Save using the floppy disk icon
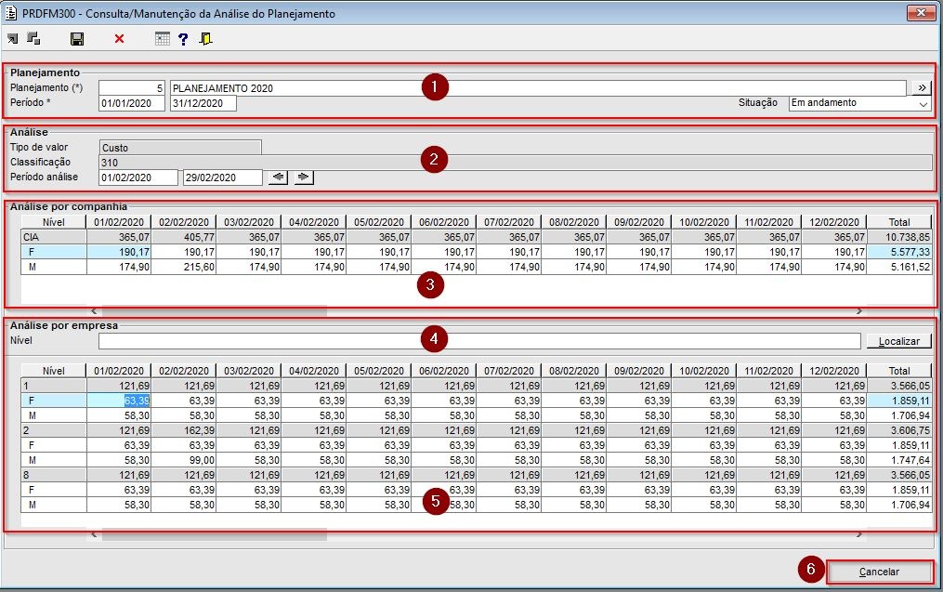This screenshot has width=943, height=592. pyautogui.click(x=77, y=39)
